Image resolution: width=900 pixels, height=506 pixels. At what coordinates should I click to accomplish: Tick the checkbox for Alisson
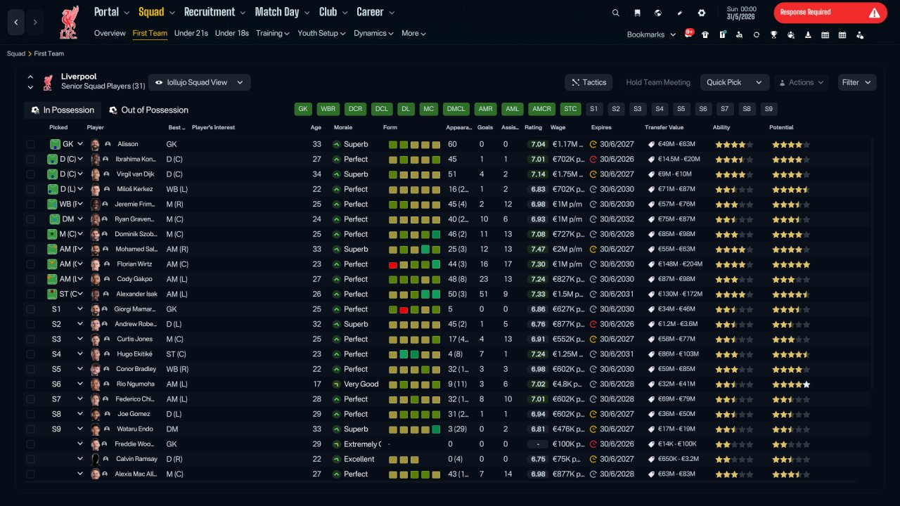pos(30,144)
